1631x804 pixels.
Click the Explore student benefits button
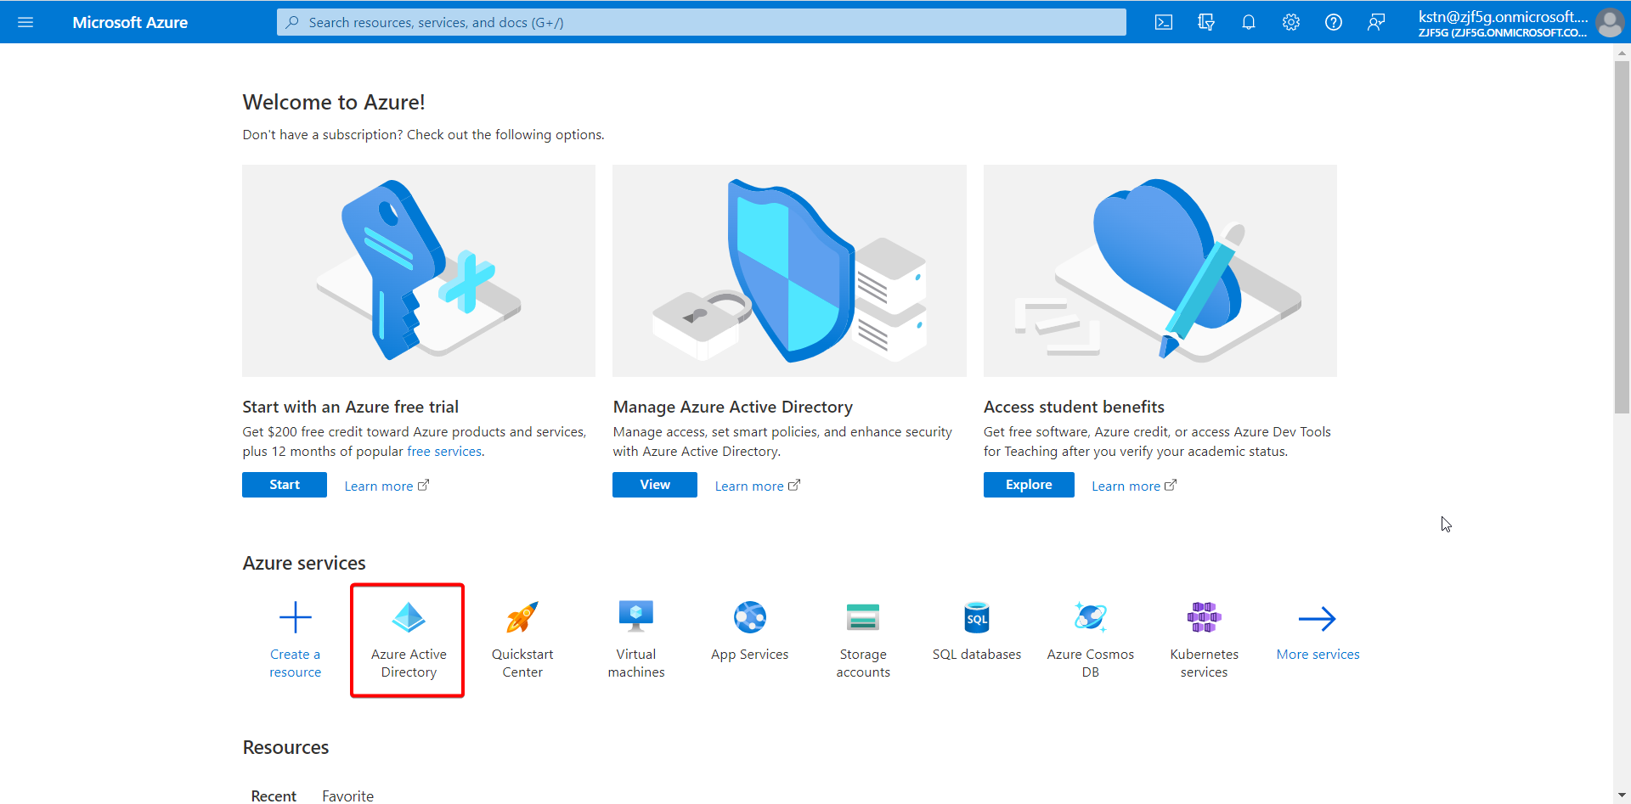point(1029,485)
